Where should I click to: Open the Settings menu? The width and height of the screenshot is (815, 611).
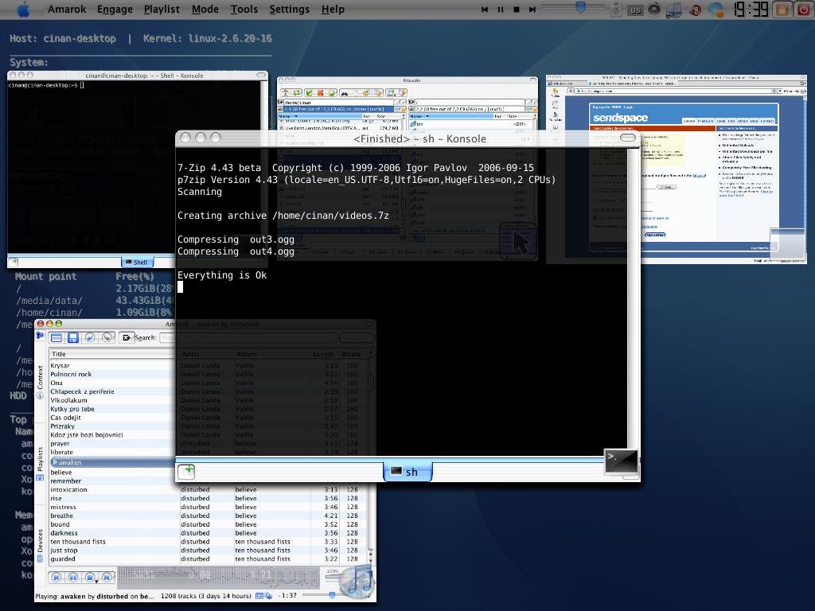coord(289,9)
